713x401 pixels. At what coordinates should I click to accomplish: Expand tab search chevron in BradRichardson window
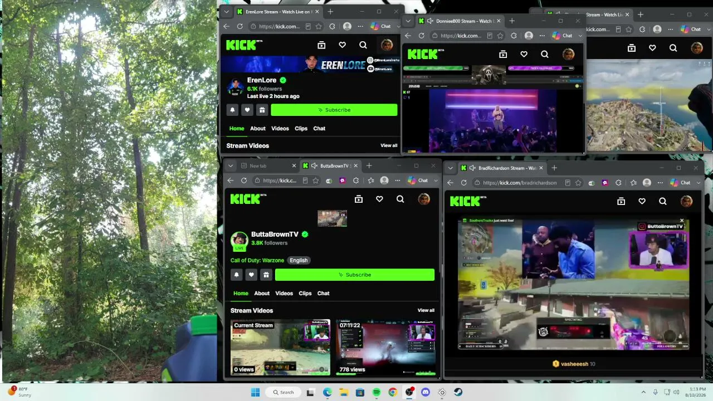click(450, 168)
